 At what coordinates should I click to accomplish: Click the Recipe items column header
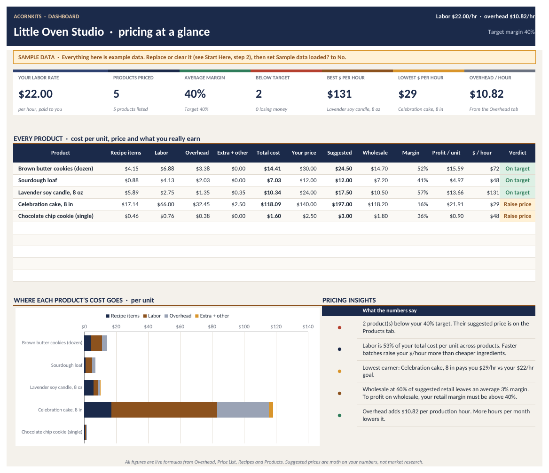(125, 153)
